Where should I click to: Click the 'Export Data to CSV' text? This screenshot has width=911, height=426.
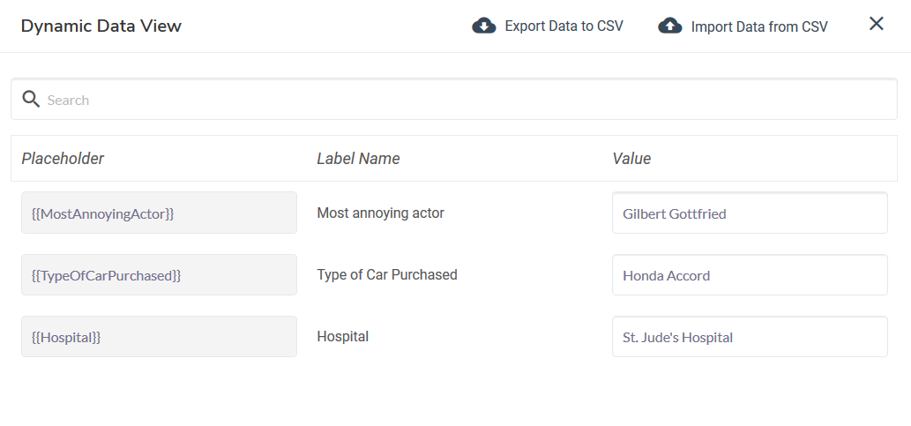(x=564, y=26)
